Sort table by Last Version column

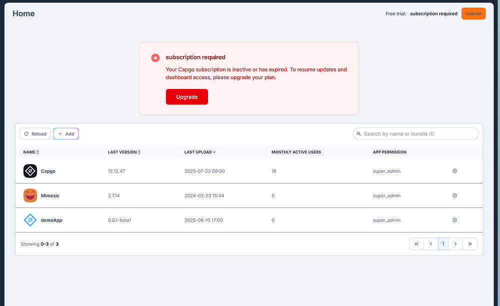[124, 152]
